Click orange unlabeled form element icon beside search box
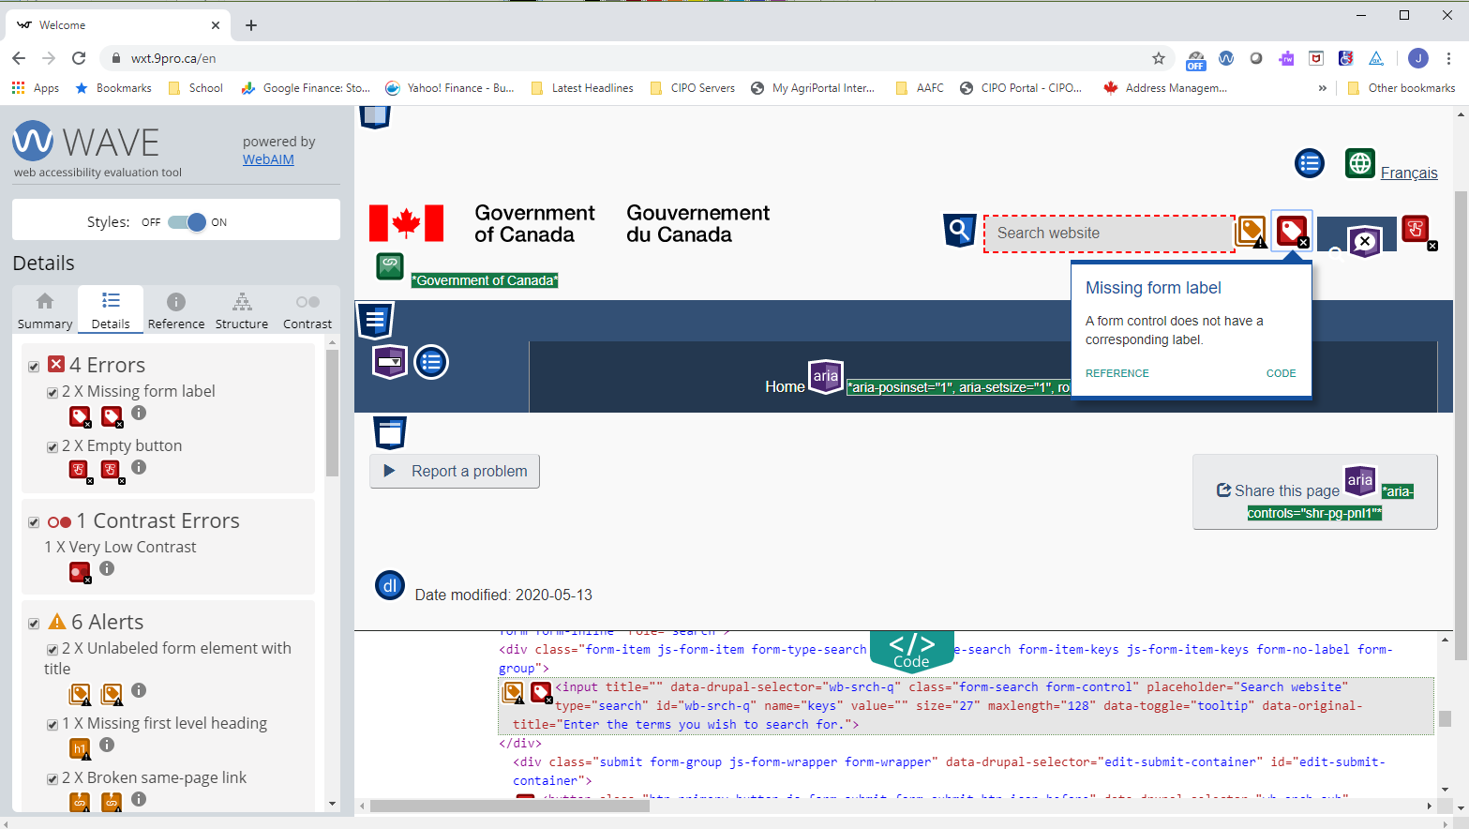1469x829 pixels. (1252, 231)
